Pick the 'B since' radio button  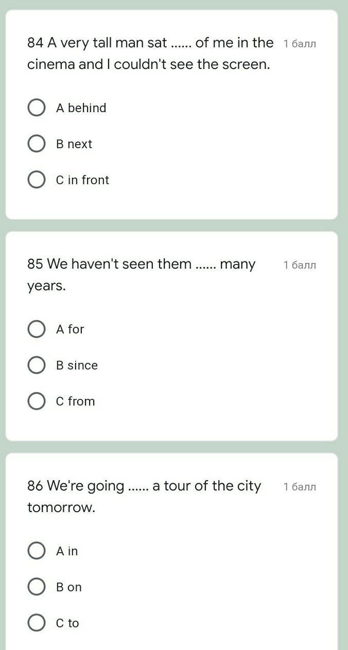click(x=36, y=365)
